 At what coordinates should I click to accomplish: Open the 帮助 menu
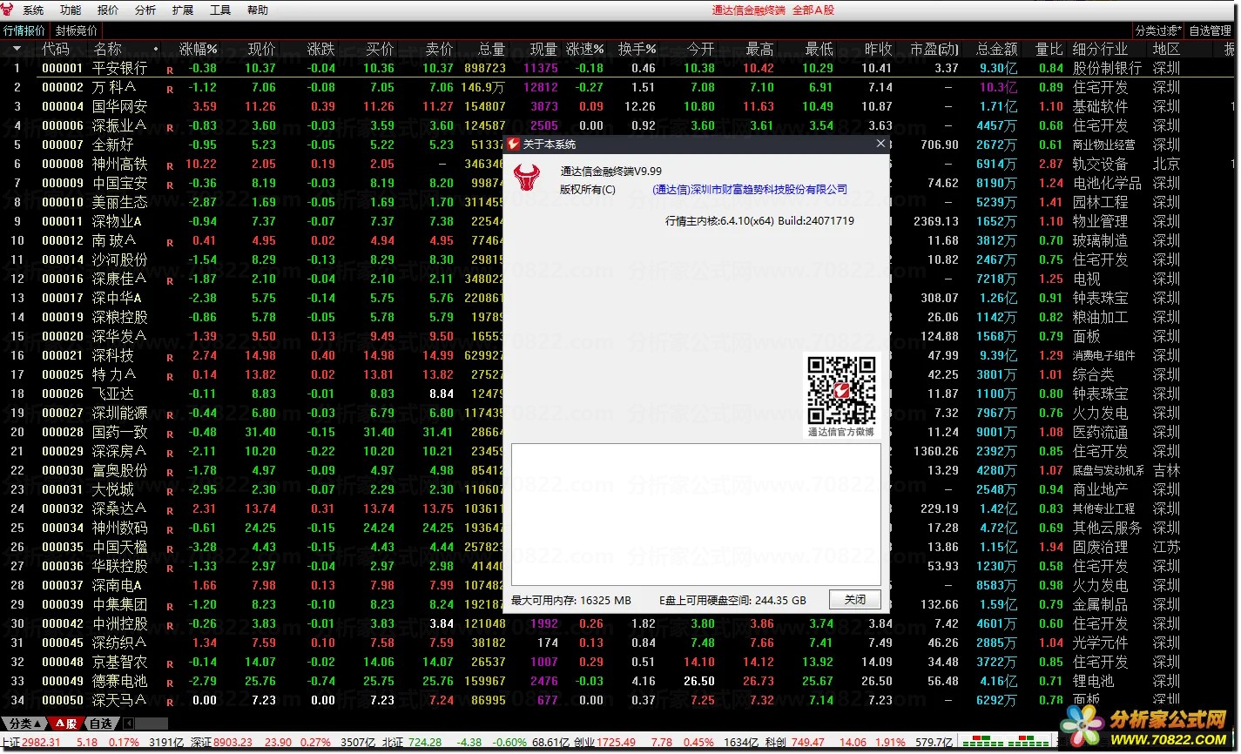click(x=258, y=10)
